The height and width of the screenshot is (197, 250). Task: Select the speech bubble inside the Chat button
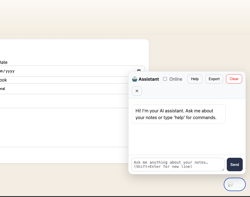click(230, 184)
